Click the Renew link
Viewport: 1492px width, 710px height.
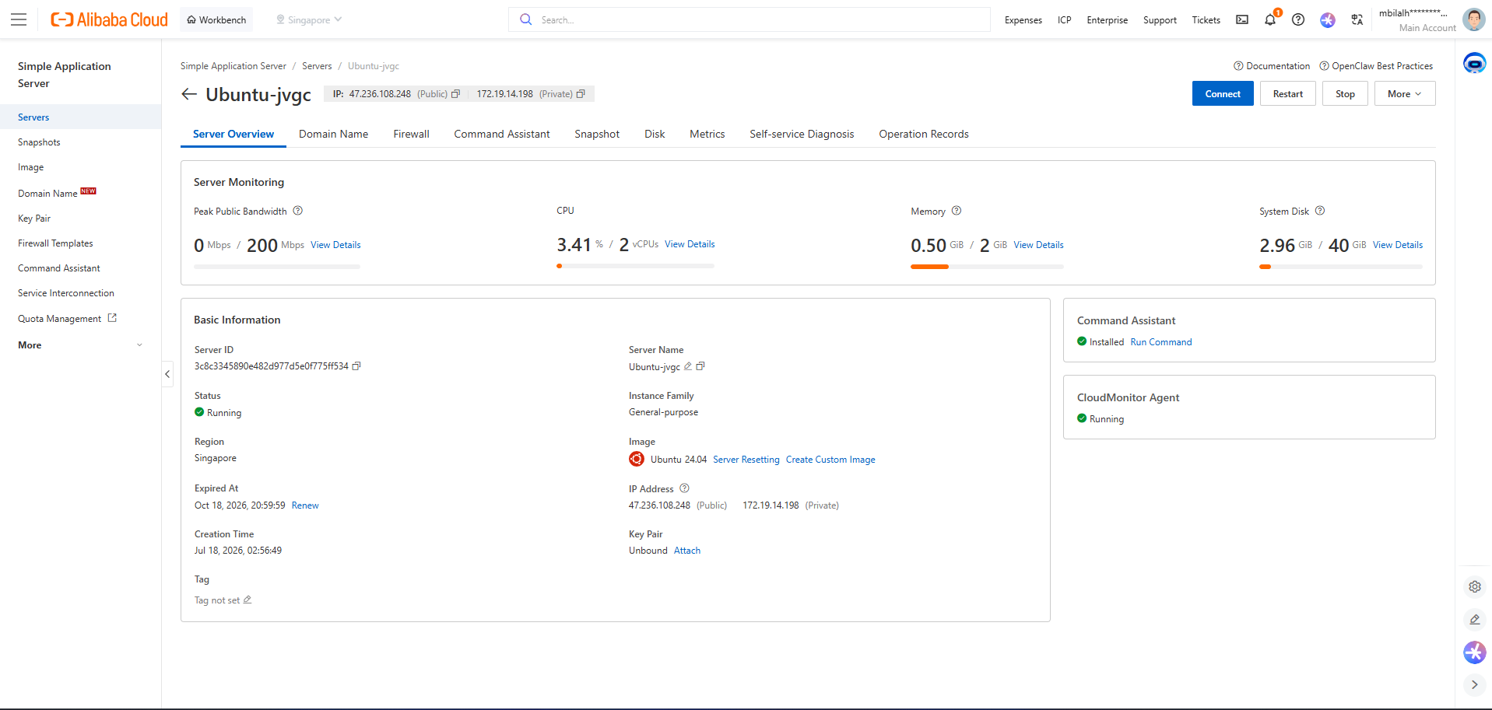pyautogui.click(x=305, y=505)
